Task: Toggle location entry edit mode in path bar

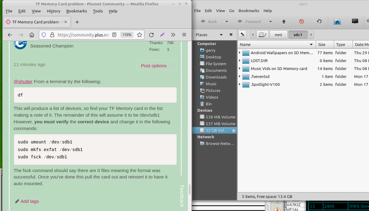Action: point(242,35)
